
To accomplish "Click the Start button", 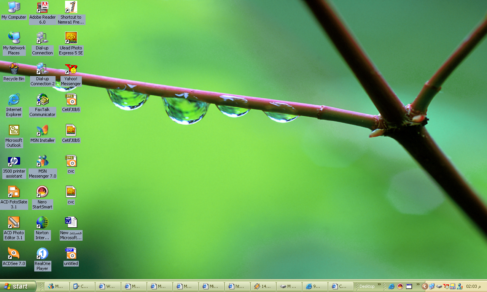I will (x=18, y=286).
